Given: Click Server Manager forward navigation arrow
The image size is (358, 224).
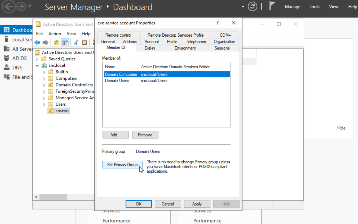Looking at the screenshot, I should point(21,7).
